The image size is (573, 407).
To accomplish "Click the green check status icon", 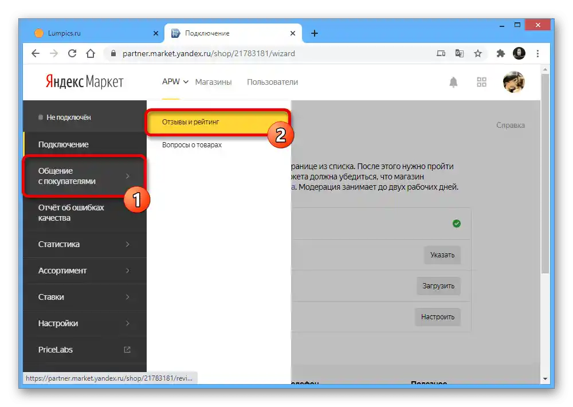I will pyautogui.click(x=457, y=224).
